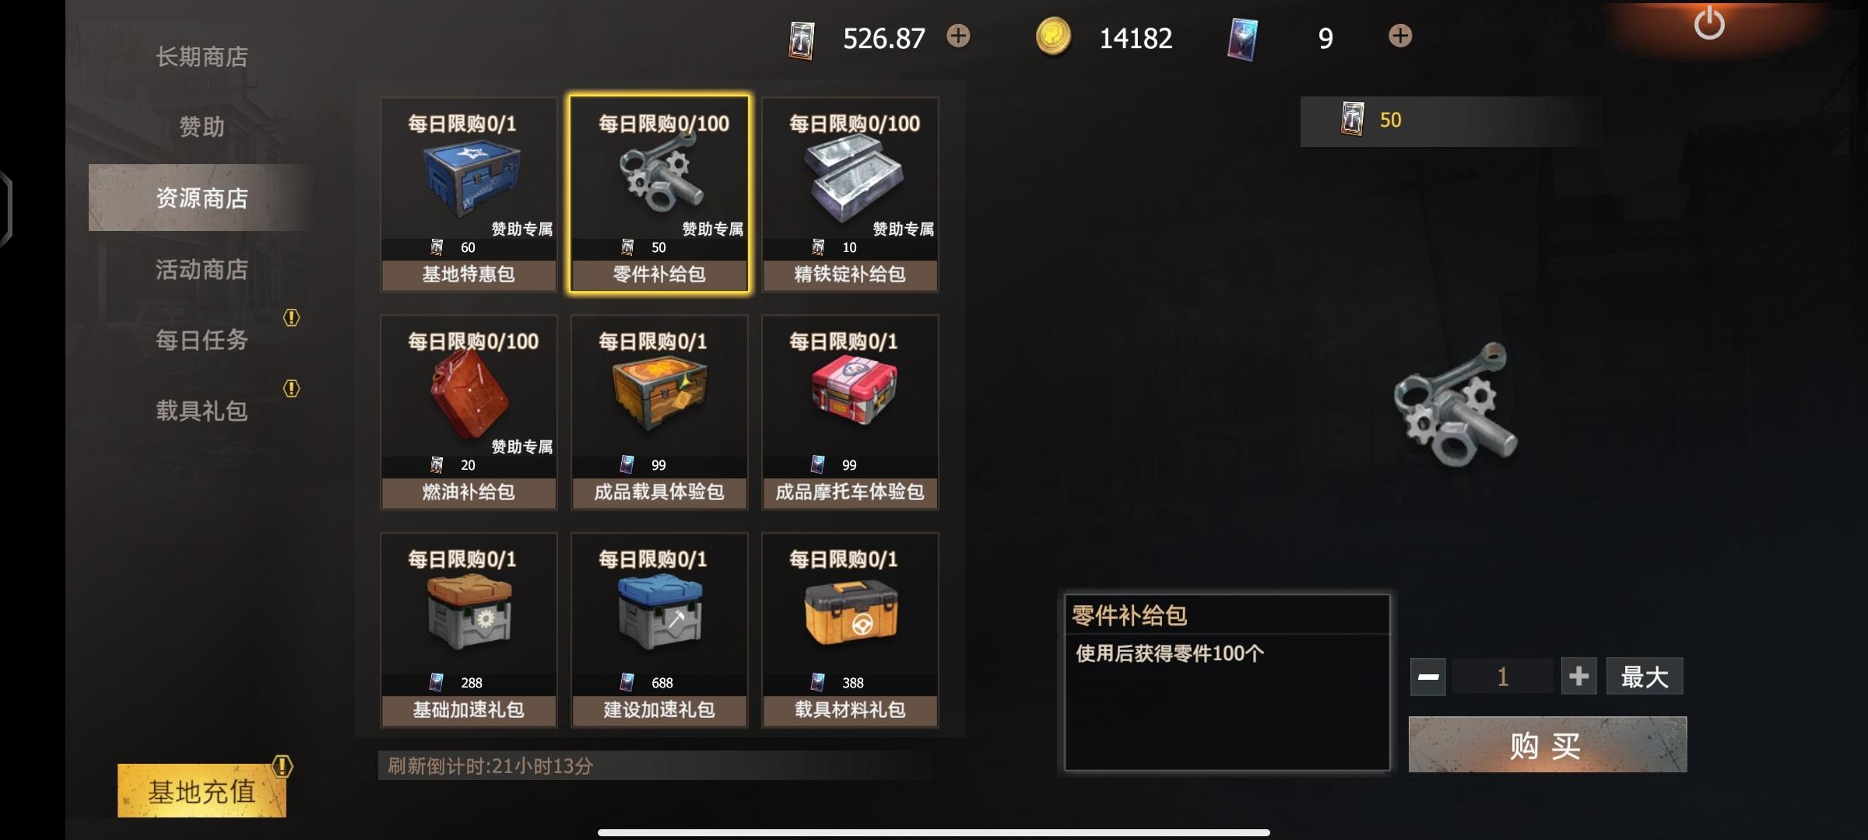1868x840 pixels.
Task: Select the 精铁锭补给包 iron ingot item
Action: click(850, 194)
